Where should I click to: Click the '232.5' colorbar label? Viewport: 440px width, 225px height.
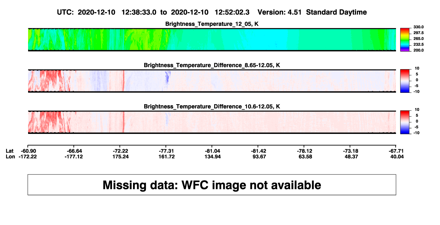coord(418,45)
